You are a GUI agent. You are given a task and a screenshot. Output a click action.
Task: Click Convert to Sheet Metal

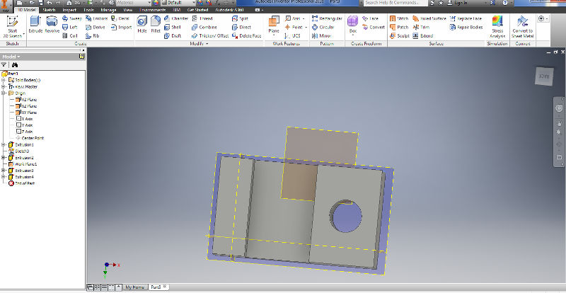coord(522,26)
